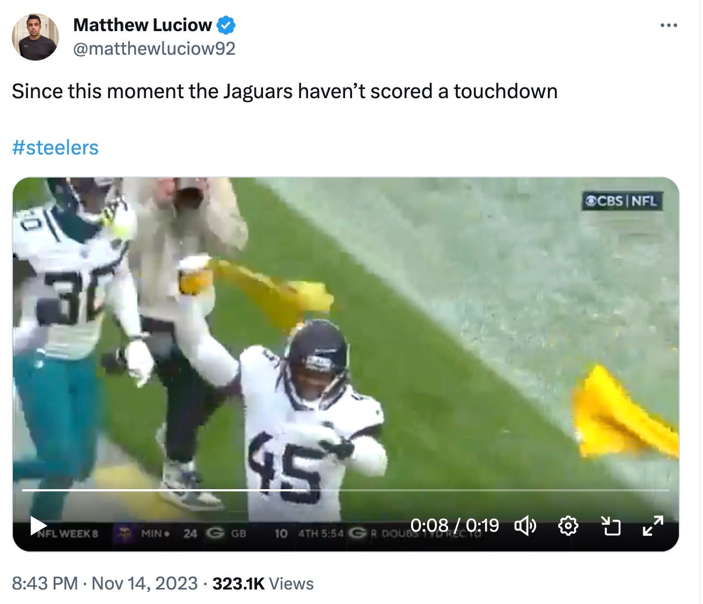
Task: Seek to the unplayed end of the video timeline
Action: 487,490
